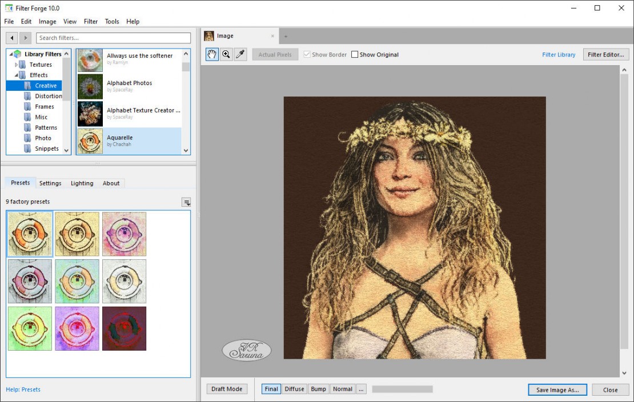Viewport: 634px width, 402px height.
Task: Collapse the Effects tree node
Action: [x=16, y=75]
